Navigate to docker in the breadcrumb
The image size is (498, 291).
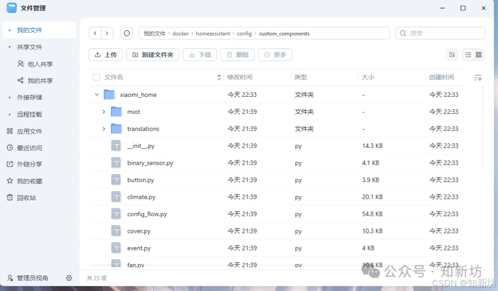(x=180, y=33)
